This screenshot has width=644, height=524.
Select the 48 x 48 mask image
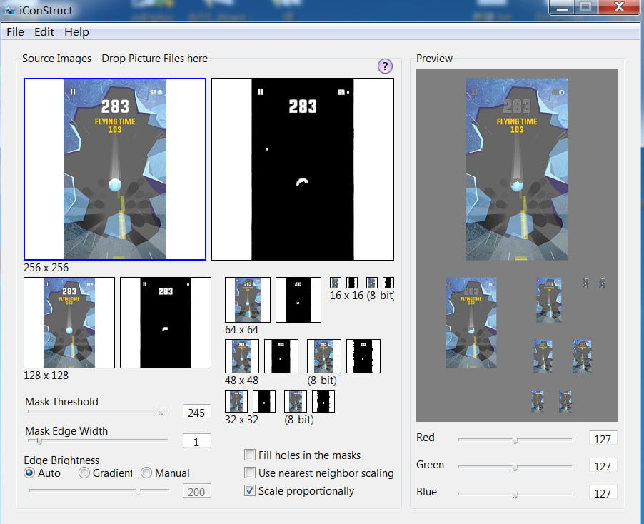pyautogui.click(x=281, y=356)
